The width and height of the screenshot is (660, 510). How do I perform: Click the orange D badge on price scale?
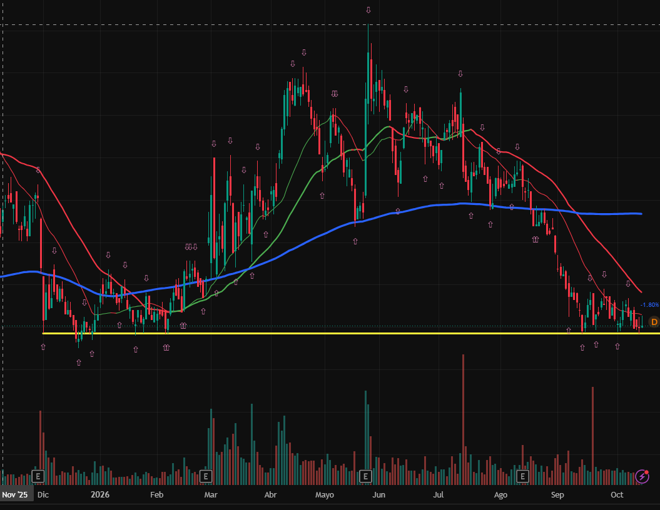pos(654,322)
